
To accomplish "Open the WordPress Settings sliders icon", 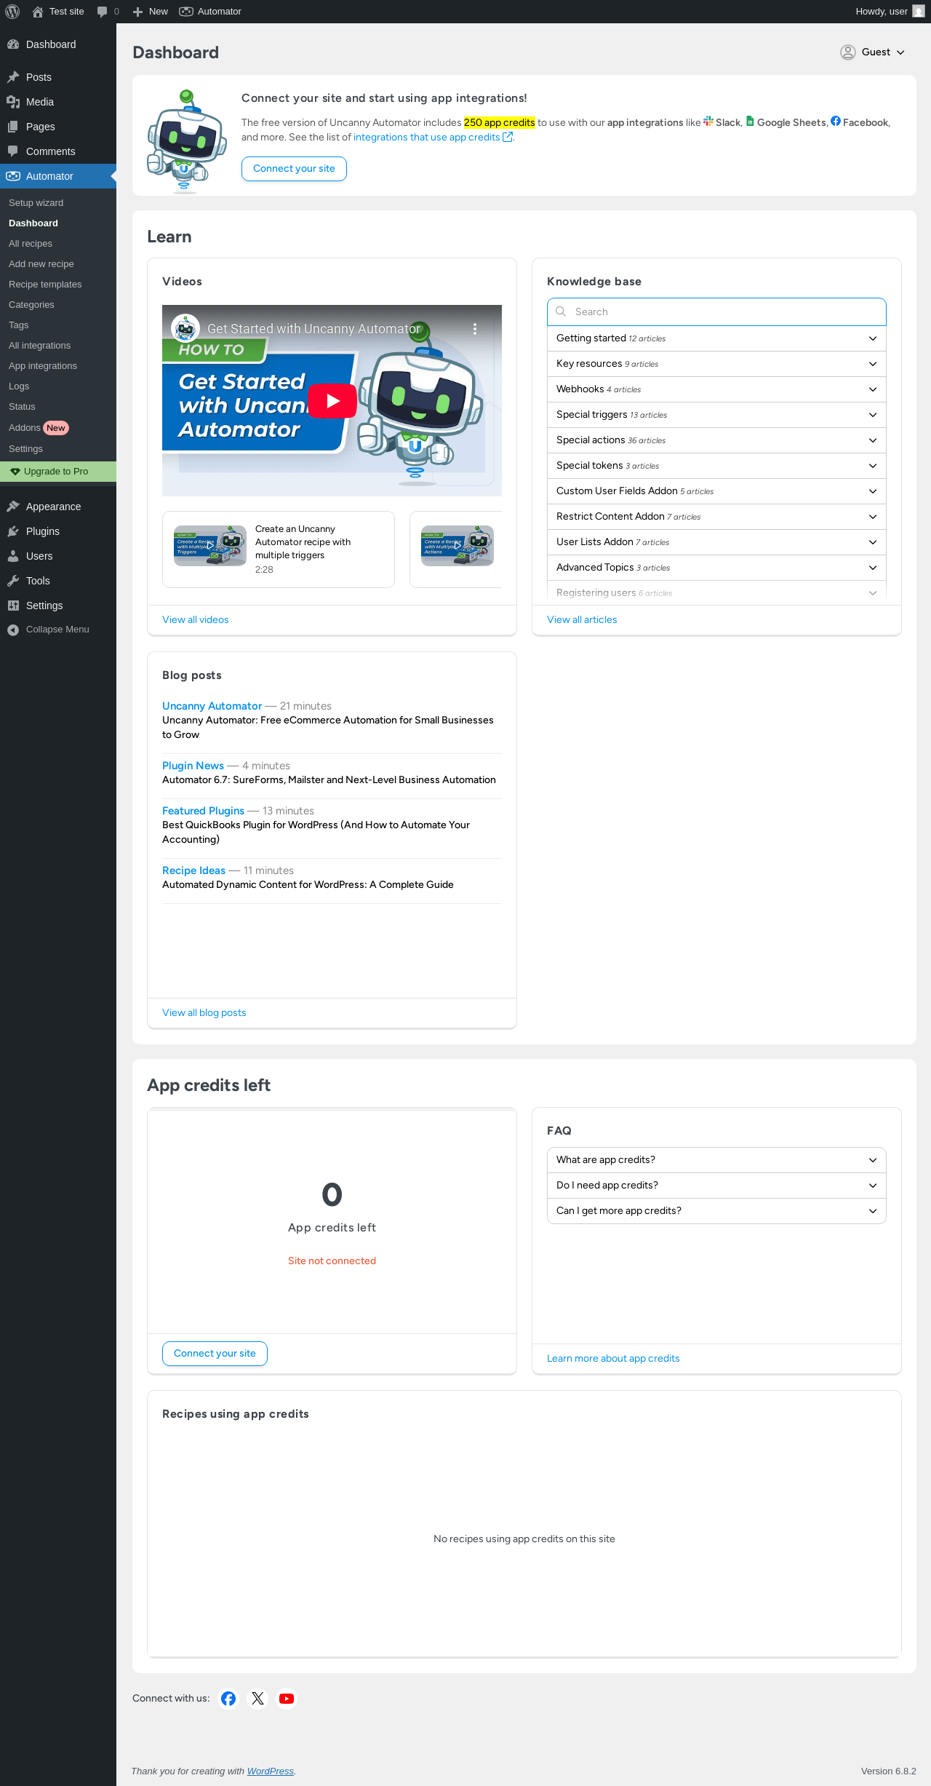I will coord(13,606).
